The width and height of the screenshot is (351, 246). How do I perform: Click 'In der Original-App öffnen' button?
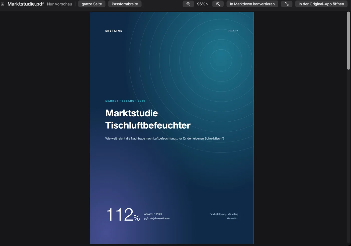point(321,4)
